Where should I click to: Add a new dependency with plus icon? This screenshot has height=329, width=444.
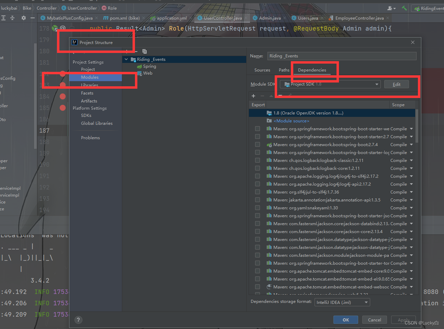point(253,96)
